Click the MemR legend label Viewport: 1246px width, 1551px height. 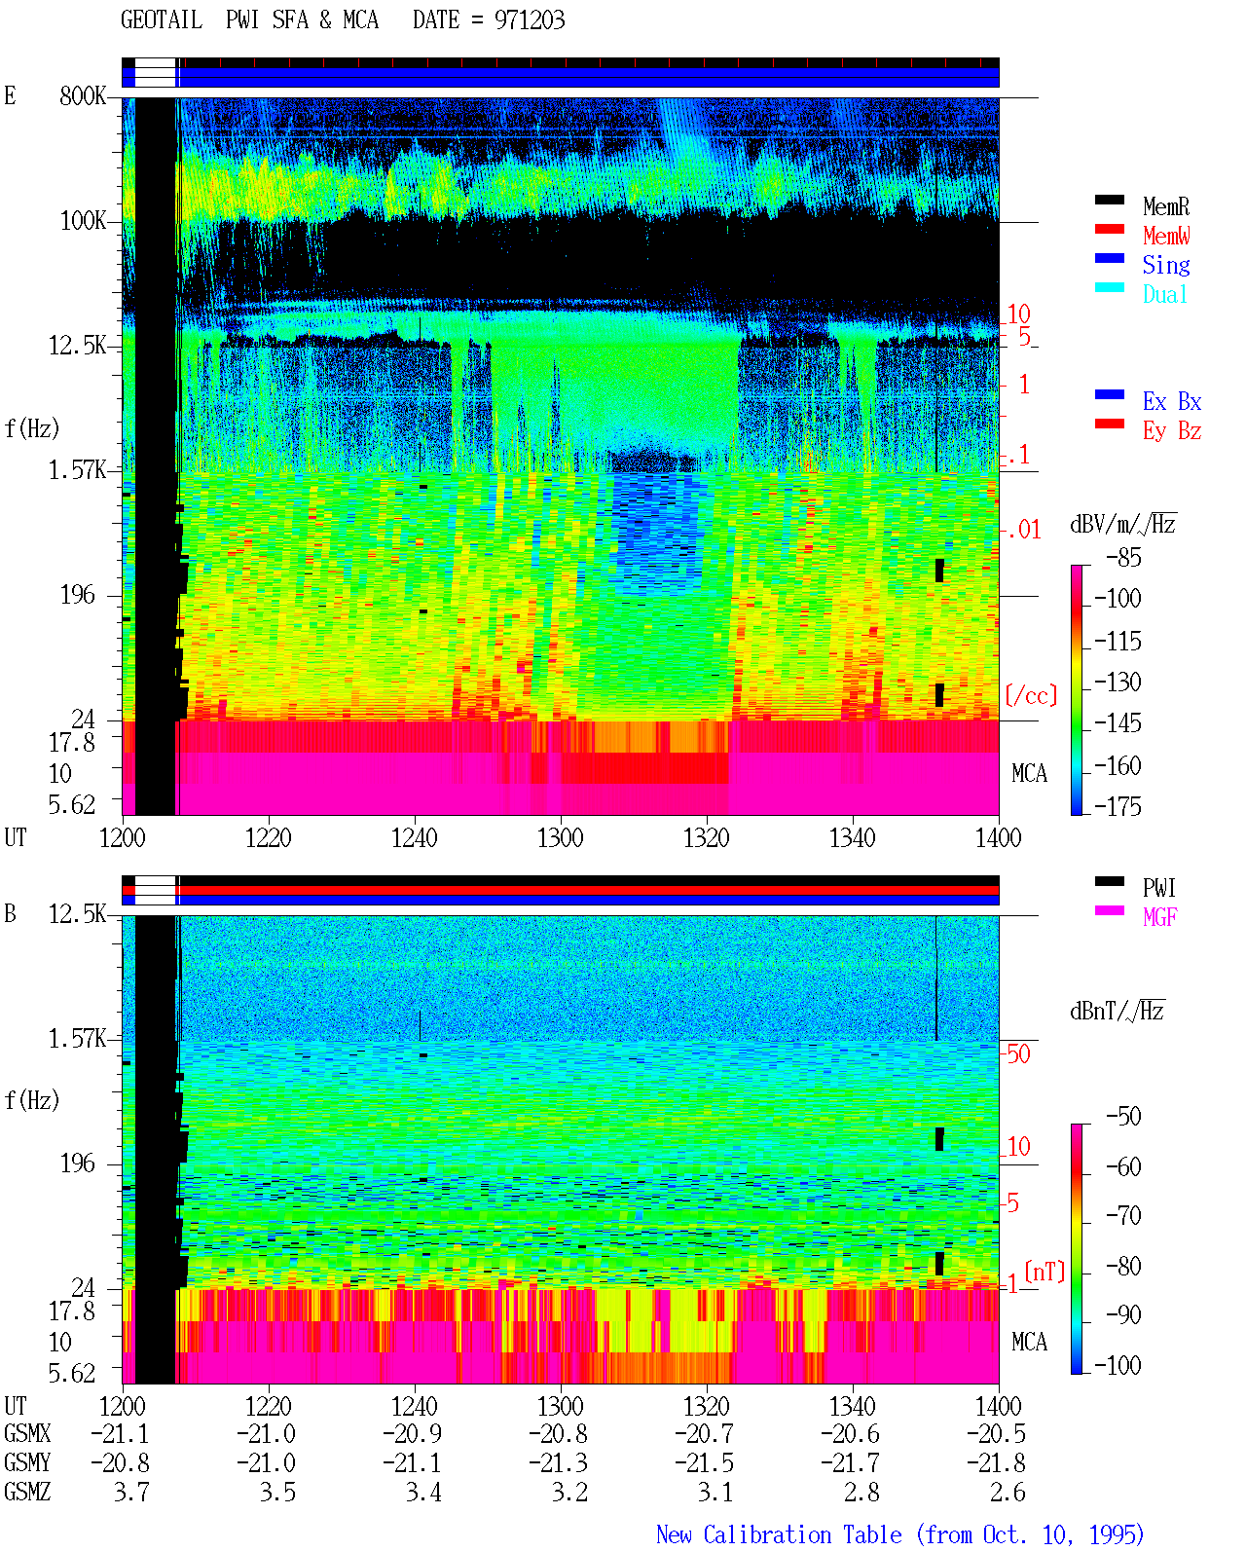(1166, 206)
